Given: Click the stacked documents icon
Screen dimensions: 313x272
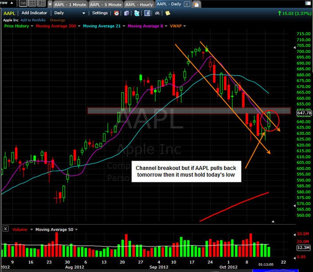Looking at the screenshot, I should [127, 13].
